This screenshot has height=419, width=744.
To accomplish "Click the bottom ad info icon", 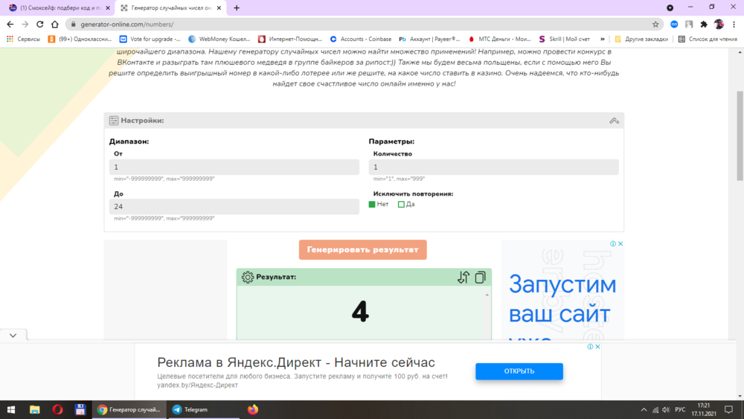I will click(x=590, y=347).
